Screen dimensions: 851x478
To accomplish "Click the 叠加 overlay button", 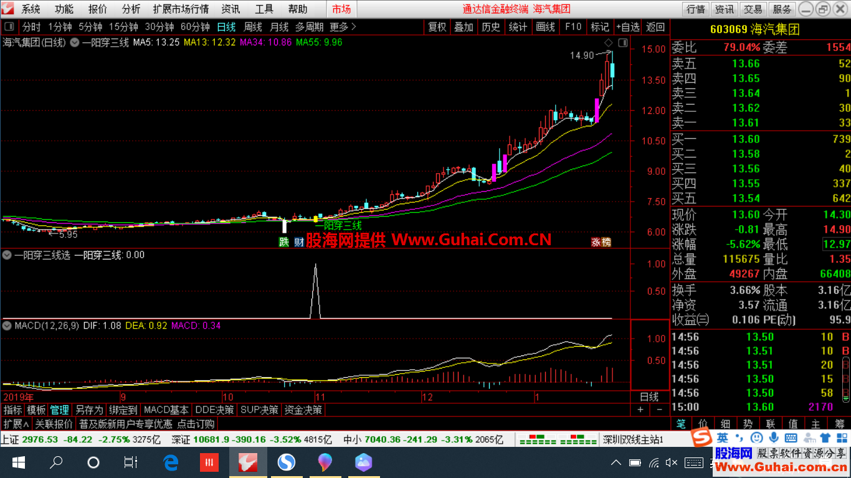I will pos(464,27).
